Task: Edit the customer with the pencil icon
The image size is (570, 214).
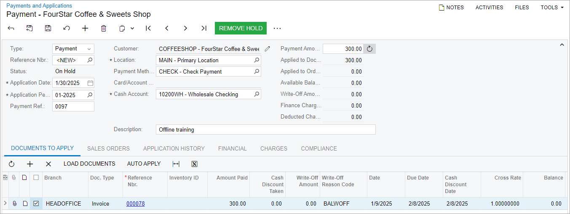Action: tap(267, 49)
